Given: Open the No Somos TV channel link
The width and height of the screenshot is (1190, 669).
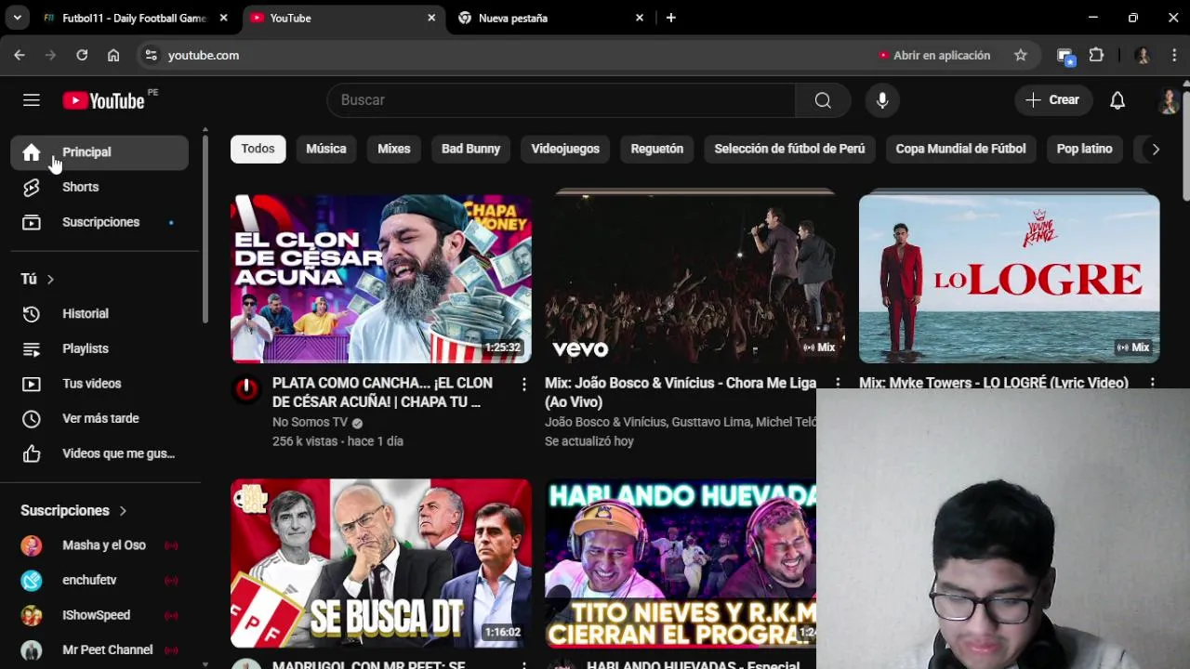Looking at the screenshot, I should tap(310, 422).
